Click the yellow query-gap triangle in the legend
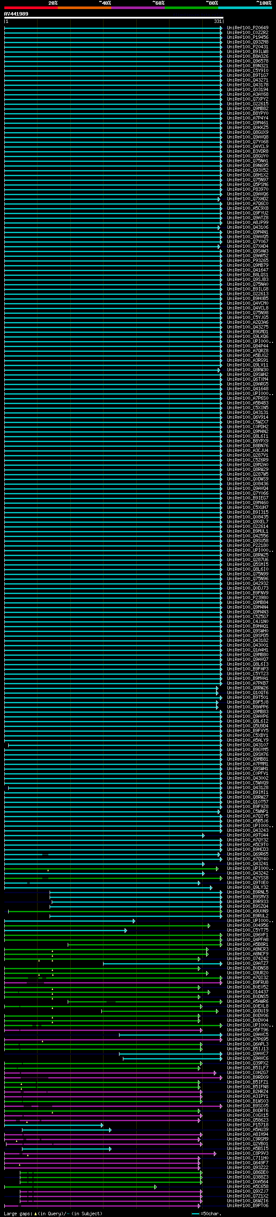The width and height of the screenshot is (276, 1217). (x=35, y=1214)
